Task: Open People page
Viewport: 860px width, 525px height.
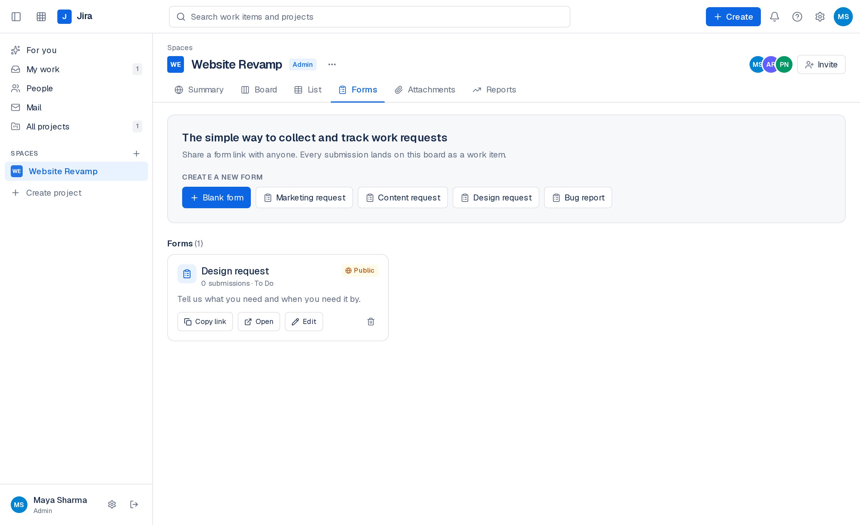Action: coord(76,88)
